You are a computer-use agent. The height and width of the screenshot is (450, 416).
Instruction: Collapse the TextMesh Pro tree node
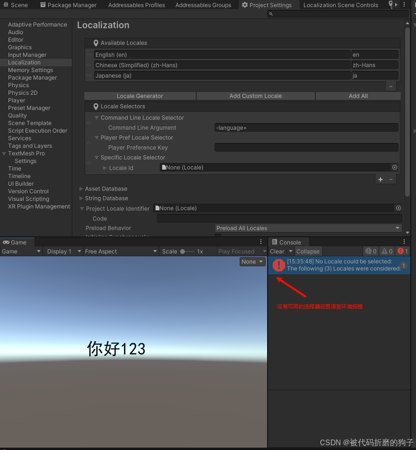pyautogui.click(x=4, y=153)
